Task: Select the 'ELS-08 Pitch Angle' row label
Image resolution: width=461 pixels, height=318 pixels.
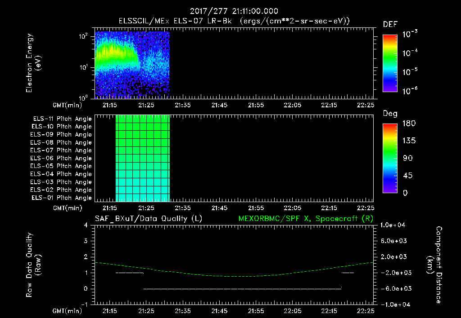Action: pyautogui.click(x=61, y=142)
